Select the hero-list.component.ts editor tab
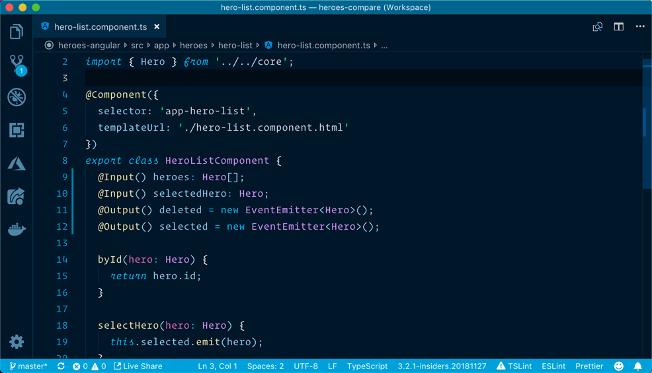The height and width of the screenshot is (373, 652). [x=100, y=27]
